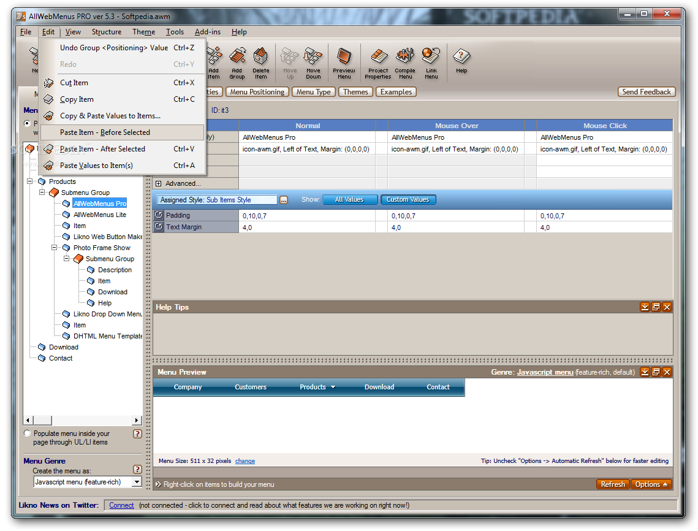This screenshot has height=531, width=698.
Task: Collapse the Submenu Group under Photo Frame Show
Action: click(x=66, y=258)
